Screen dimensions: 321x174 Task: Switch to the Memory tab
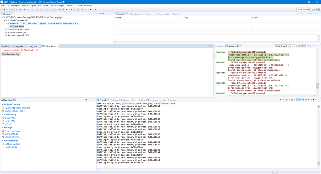point(172,100)
